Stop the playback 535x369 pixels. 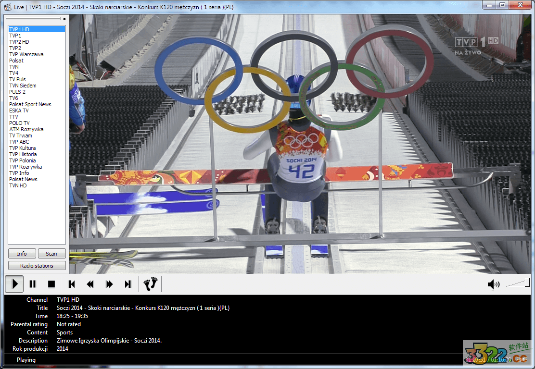coord(51,284)
